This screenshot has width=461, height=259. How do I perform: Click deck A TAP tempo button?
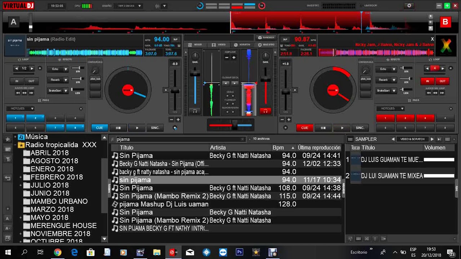pos(175,40)
